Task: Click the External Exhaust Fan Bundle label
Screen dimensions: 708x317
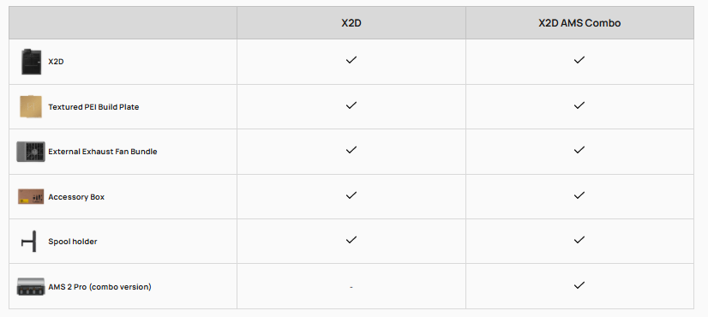Action: (x=103, y=152)
